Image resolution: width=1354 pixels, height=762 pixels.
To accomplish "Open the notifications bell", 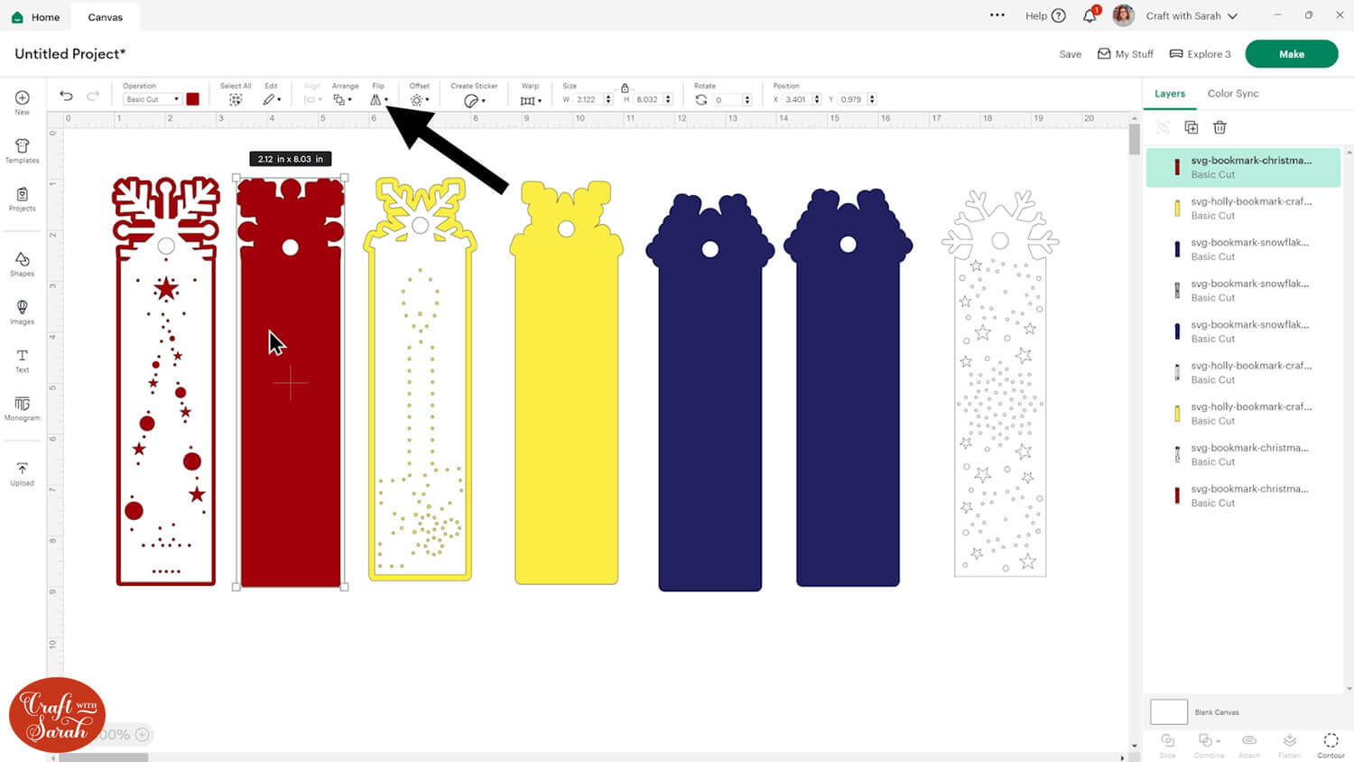I will coord(1090,15).
